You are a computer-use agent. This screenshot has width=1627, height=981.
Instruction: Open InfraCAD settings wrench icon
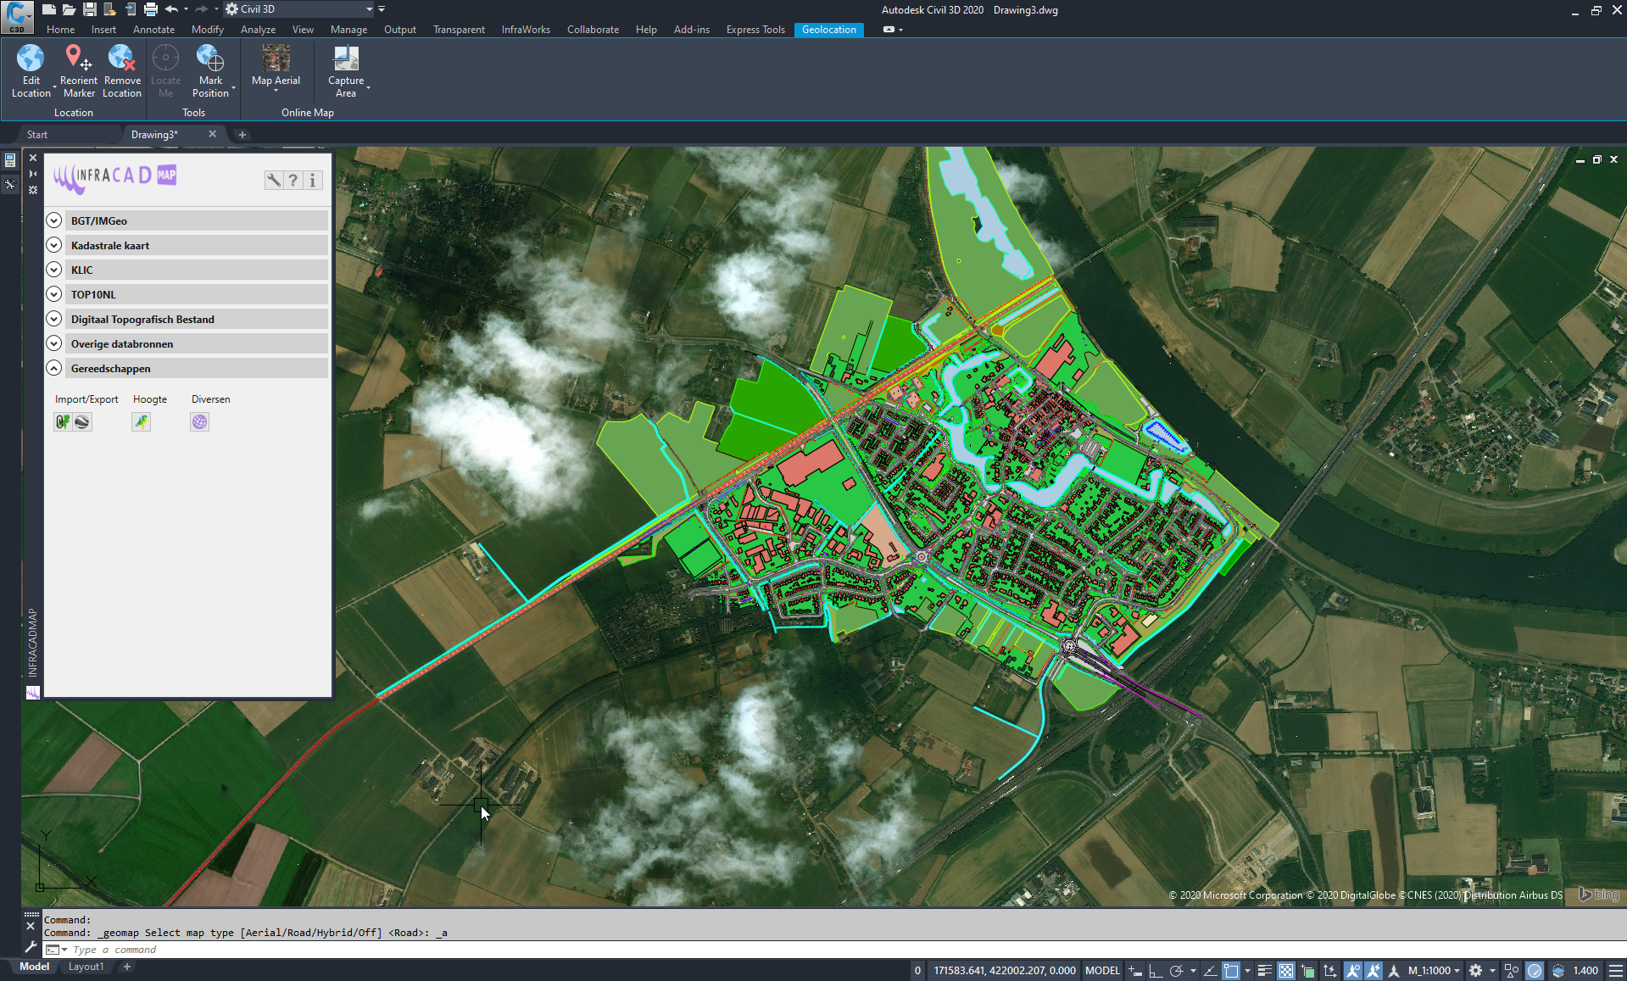273,180
